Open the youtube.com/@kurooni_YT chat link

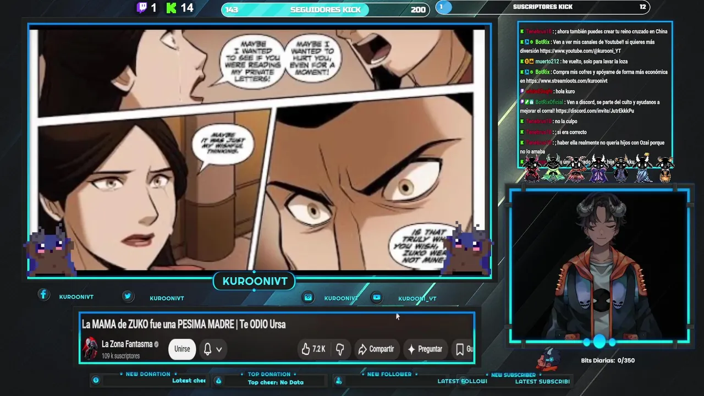pos(580,51)
